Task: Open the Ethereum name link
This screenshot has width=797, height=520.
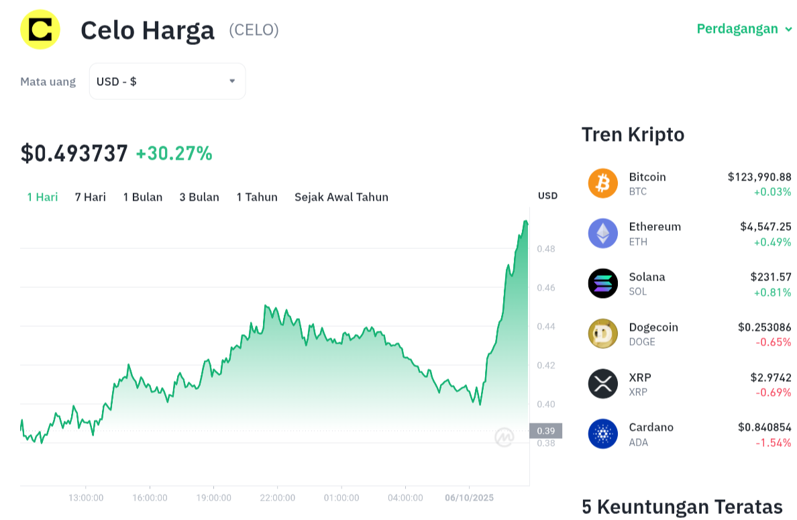Action: (x=655, y=227)
